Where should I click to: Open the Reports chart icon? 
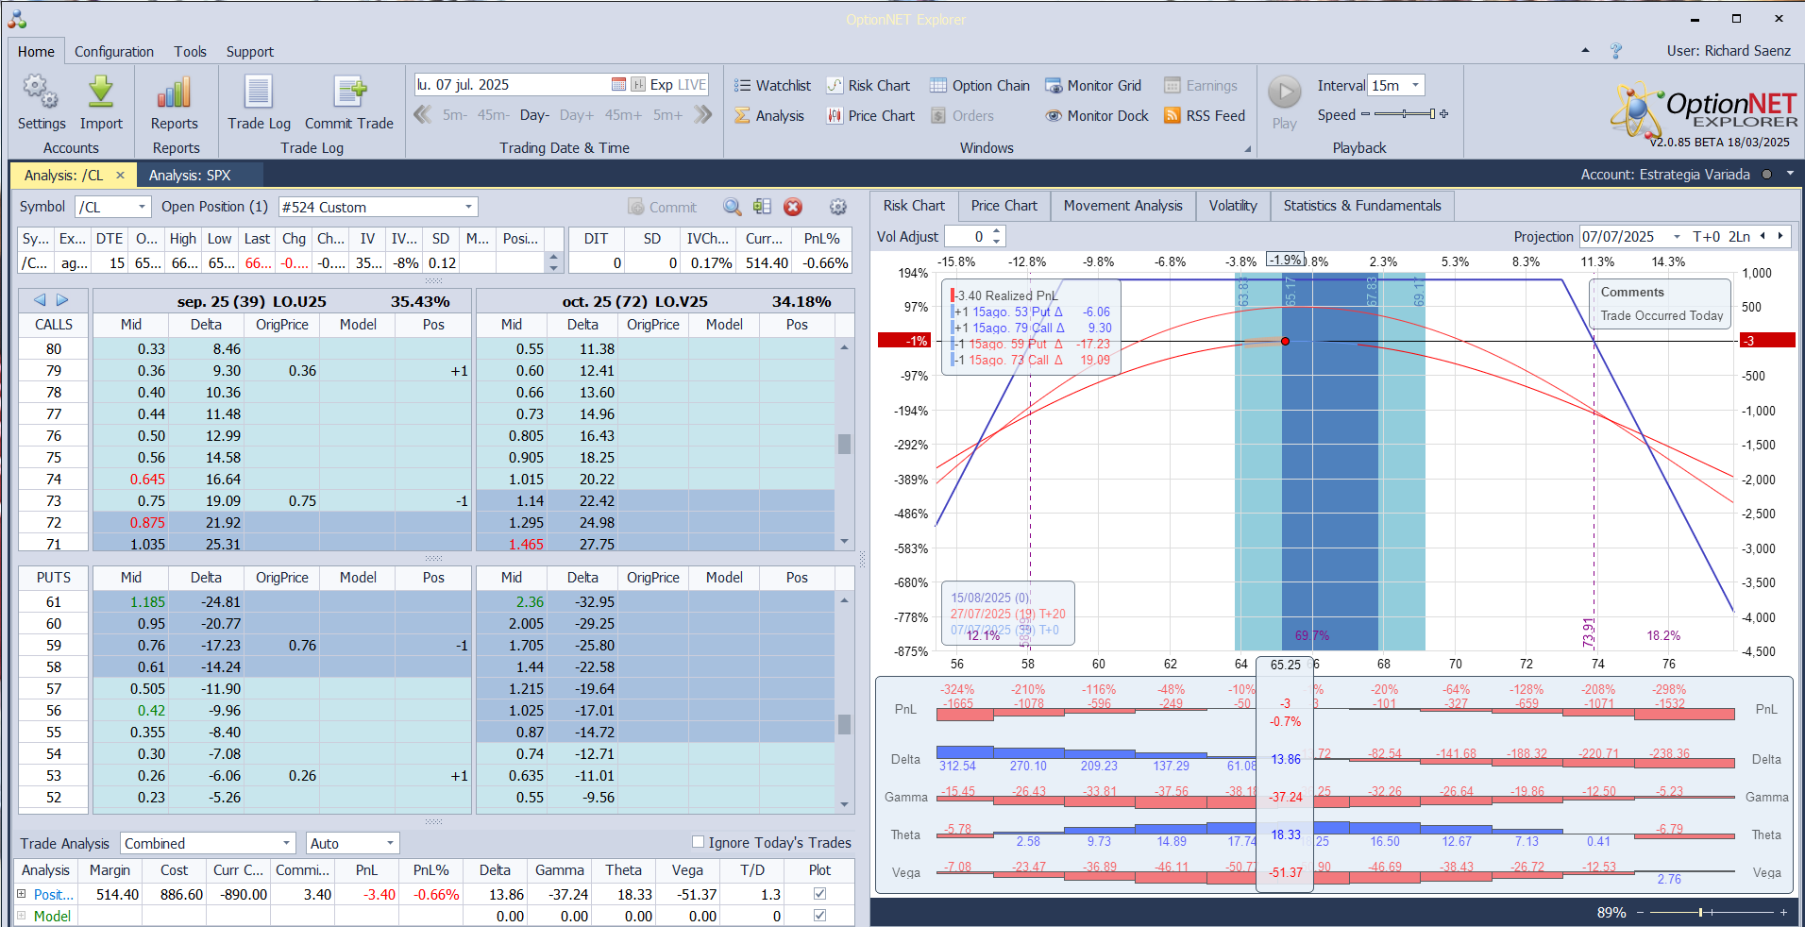(x=174, y=93)
